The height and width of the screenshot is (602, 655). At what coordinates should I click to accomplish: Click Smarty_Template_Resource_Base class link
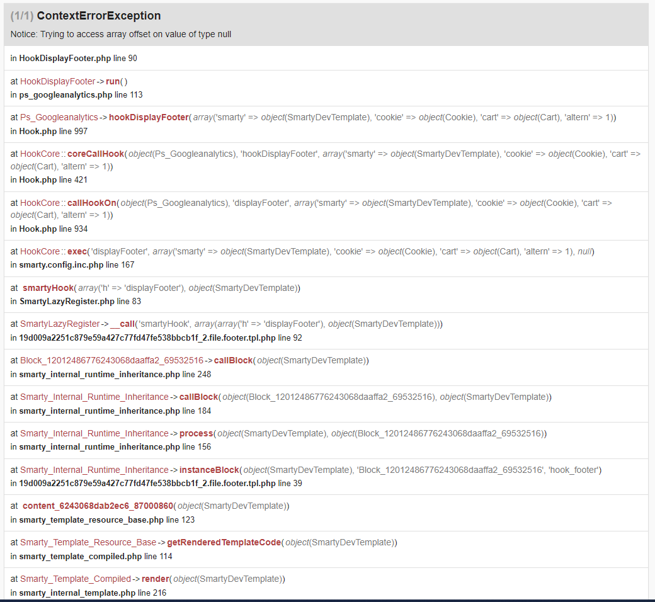tap(88, 543)
